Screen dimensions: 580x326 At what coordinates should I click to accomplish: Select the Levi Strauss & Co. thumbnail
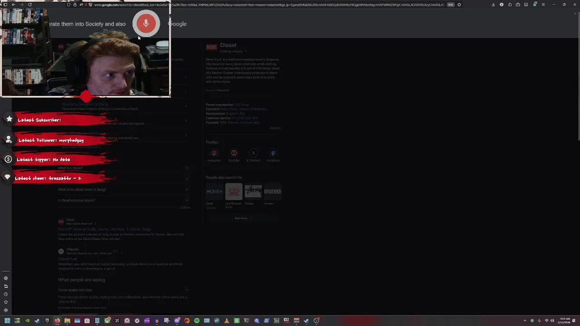pyautogui.click(x=234, y=192)
